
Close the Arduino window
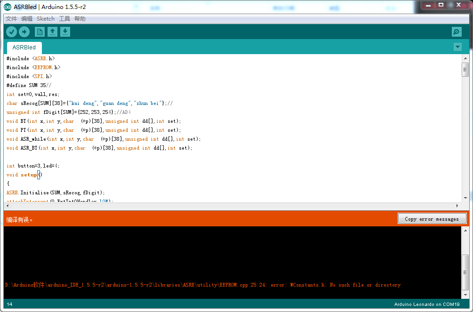point(459,5)
